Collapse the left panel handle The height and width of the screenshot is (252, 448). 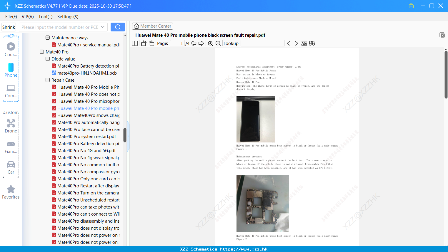(128, 136)
